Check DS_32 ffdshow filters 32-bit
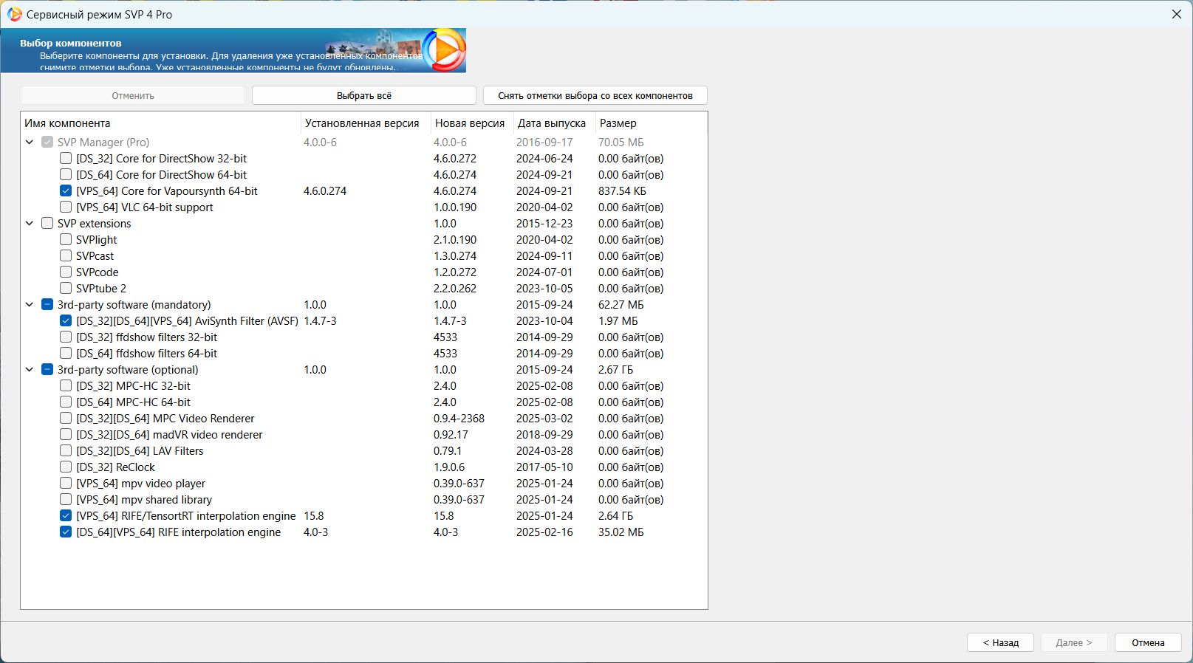 coord(66,337)
